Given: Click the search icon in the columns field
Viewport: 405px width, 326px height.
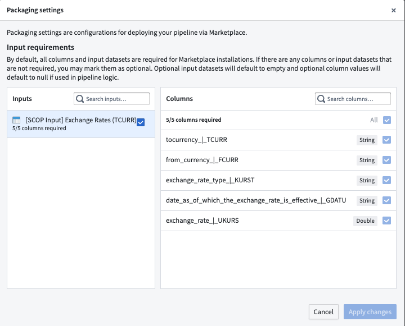Looking at the screenshot, I should coord(321,99).
